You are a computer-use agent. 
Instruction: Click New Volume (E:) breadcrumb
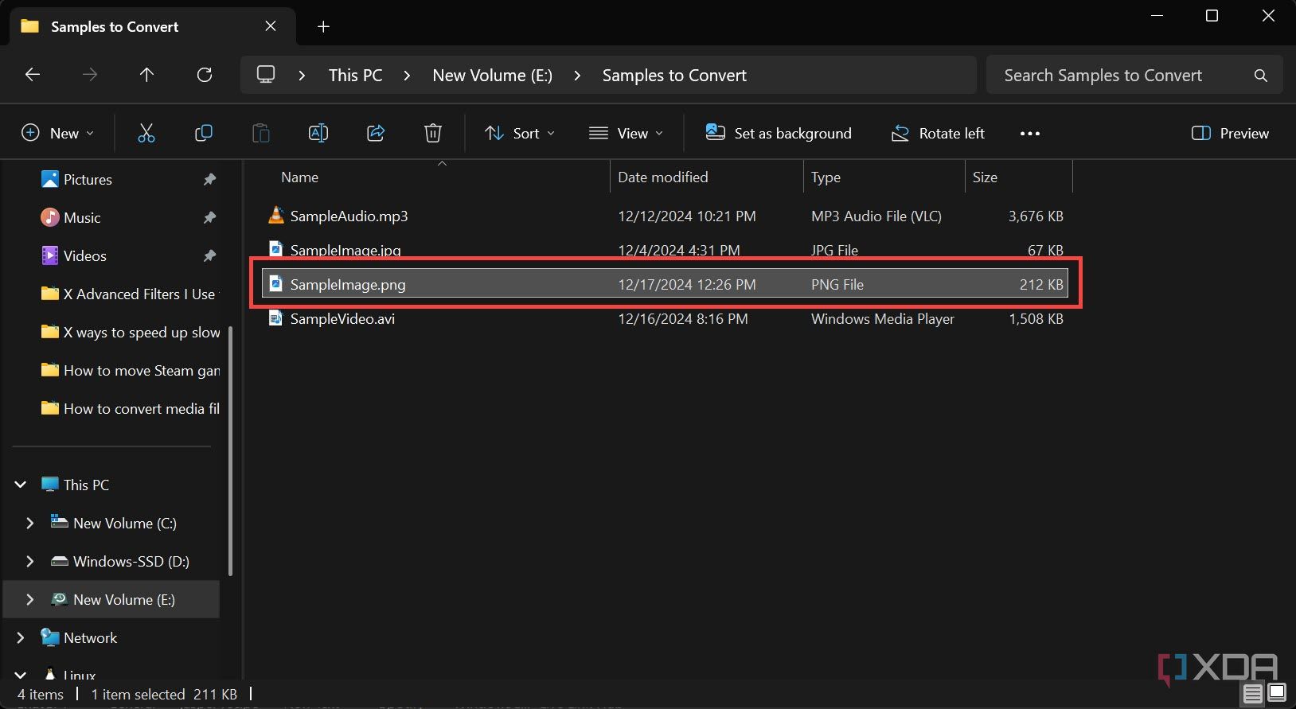click(492, 76)
